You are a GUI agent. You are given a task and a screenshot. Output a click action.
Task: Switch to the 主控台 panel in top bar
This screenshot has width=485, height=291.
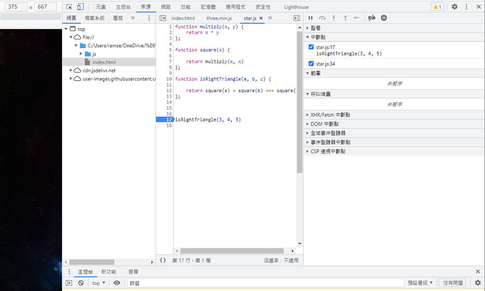point(123,7)
